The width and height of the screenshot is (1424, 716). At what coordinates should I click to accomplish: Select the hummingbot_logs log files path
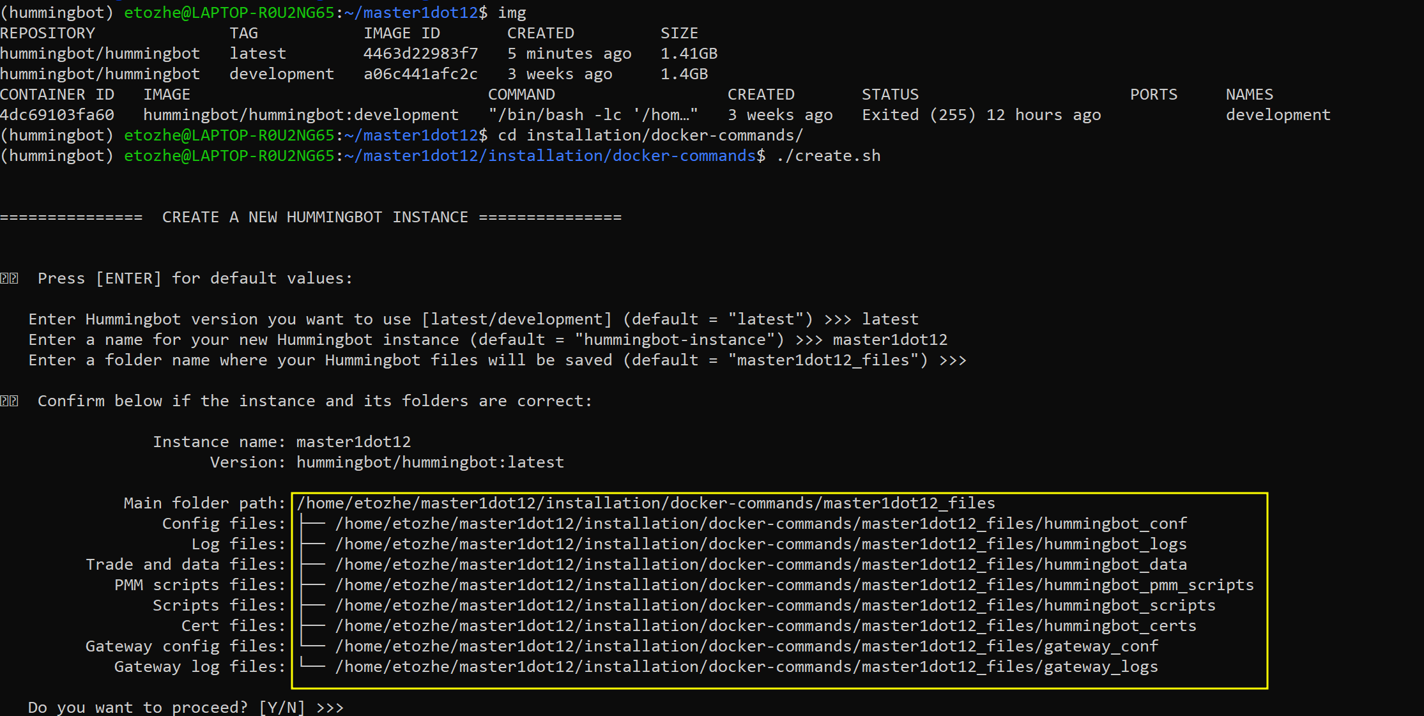tap(760, 544)
